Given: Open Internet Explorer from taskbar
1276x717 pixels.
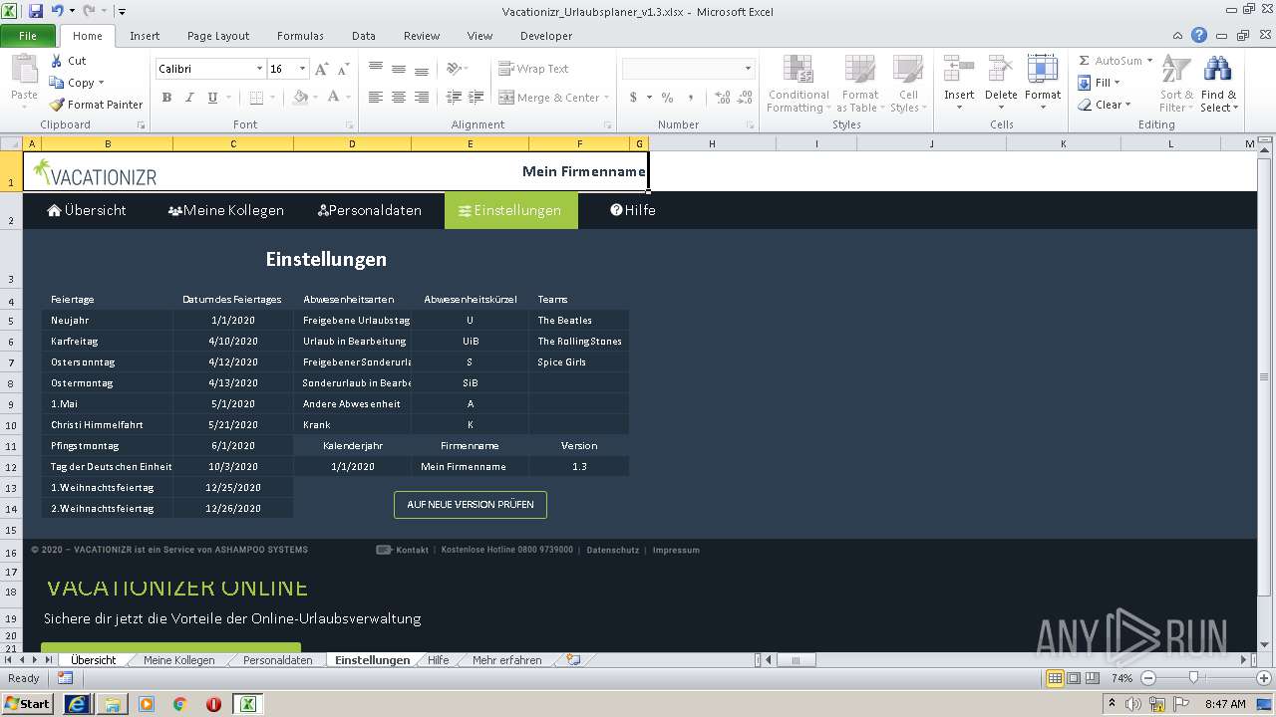Looking at the screenshot, I should 77,704.
